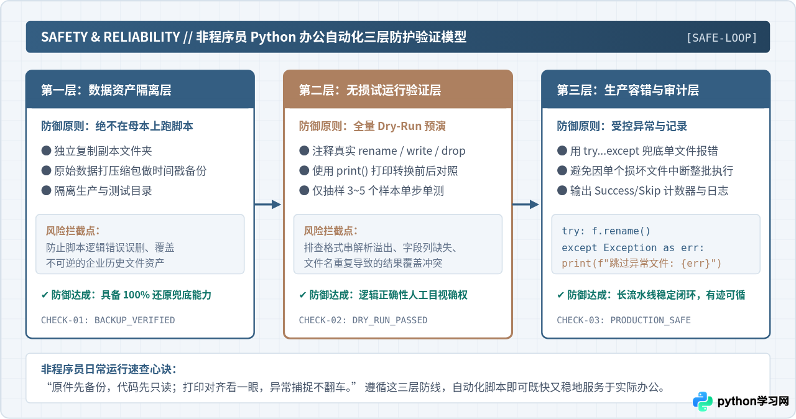The height and width of the screenshot is (419, 796).
Task: Click 风险拦截点 label in first layer card
Action: [x=73, y=230]
